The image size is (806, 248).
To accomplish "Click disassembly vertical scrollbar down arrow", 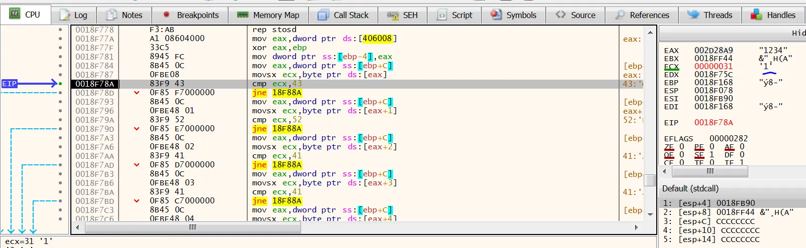I will coord(650,214).
